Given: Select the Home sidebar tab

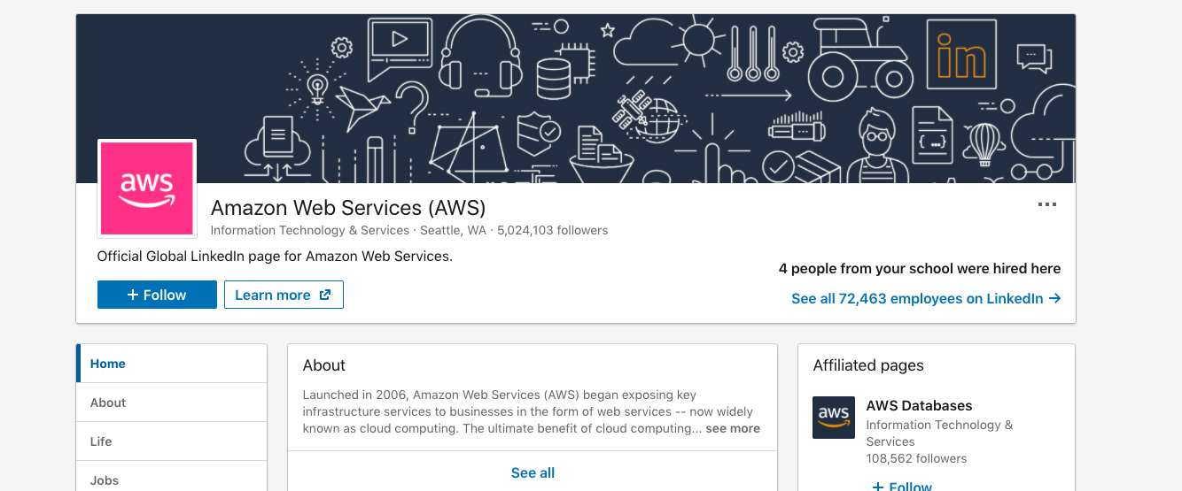Looking at the screenshot, I should coord(172,364).
